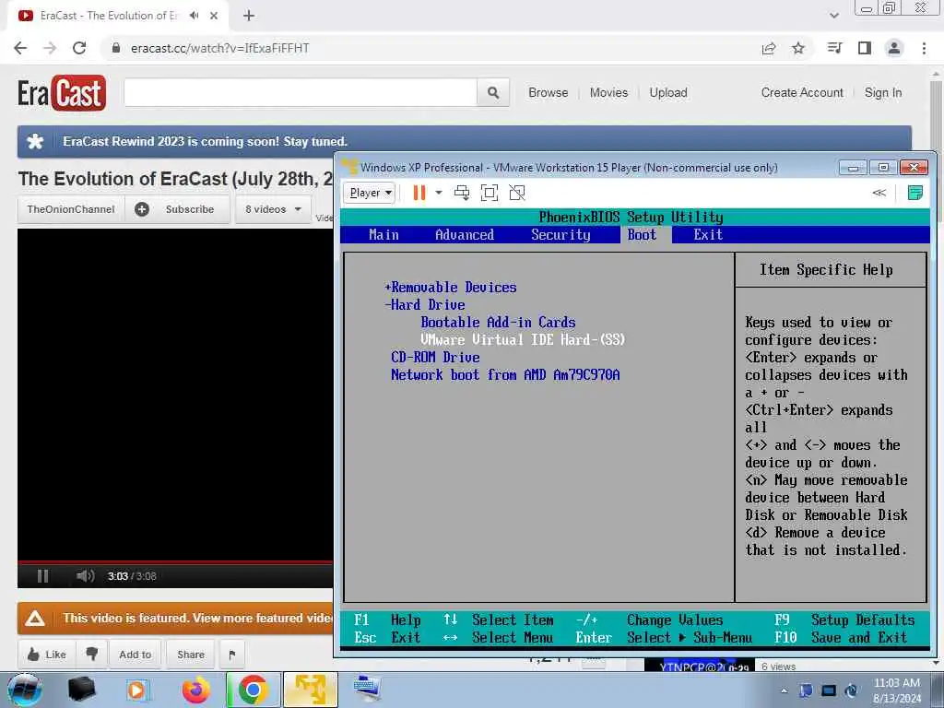Click the Sign In link
The width and height of the screenshot is (944, 708).
click(883, 93)
